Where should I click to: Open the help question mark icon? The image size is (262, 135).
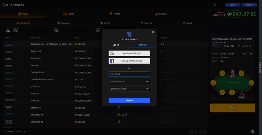tap(252, 132)
